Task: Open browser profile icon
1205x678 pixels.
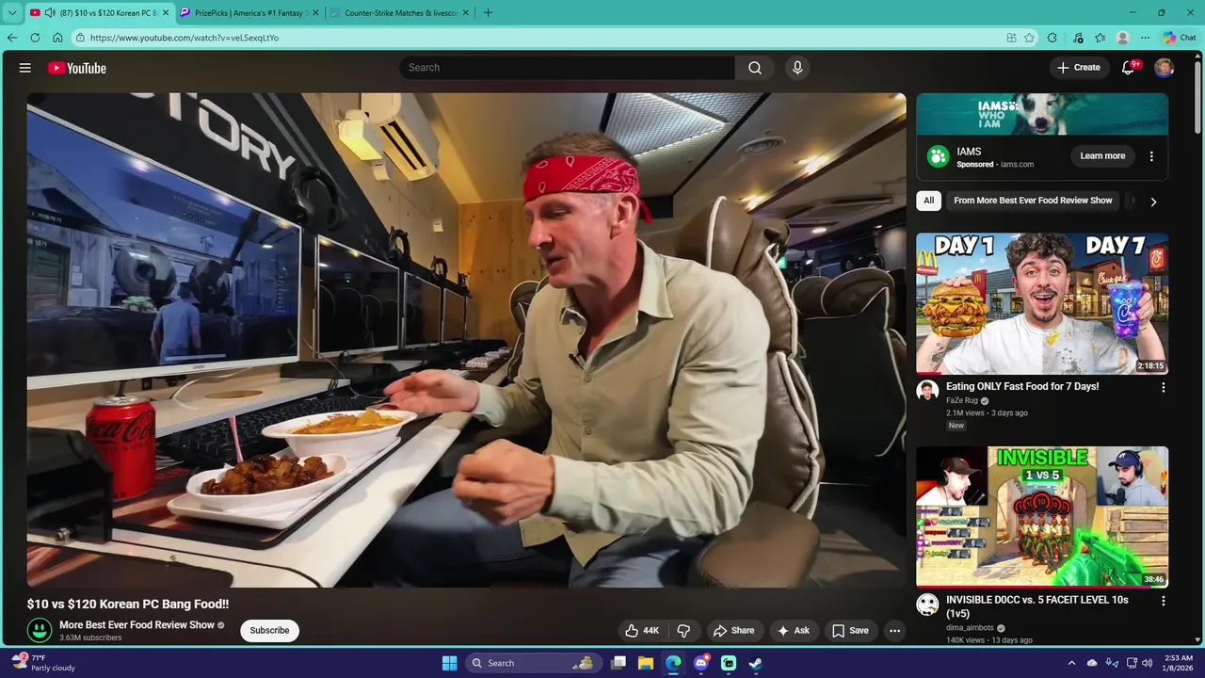Action: tap(1122, 38)
